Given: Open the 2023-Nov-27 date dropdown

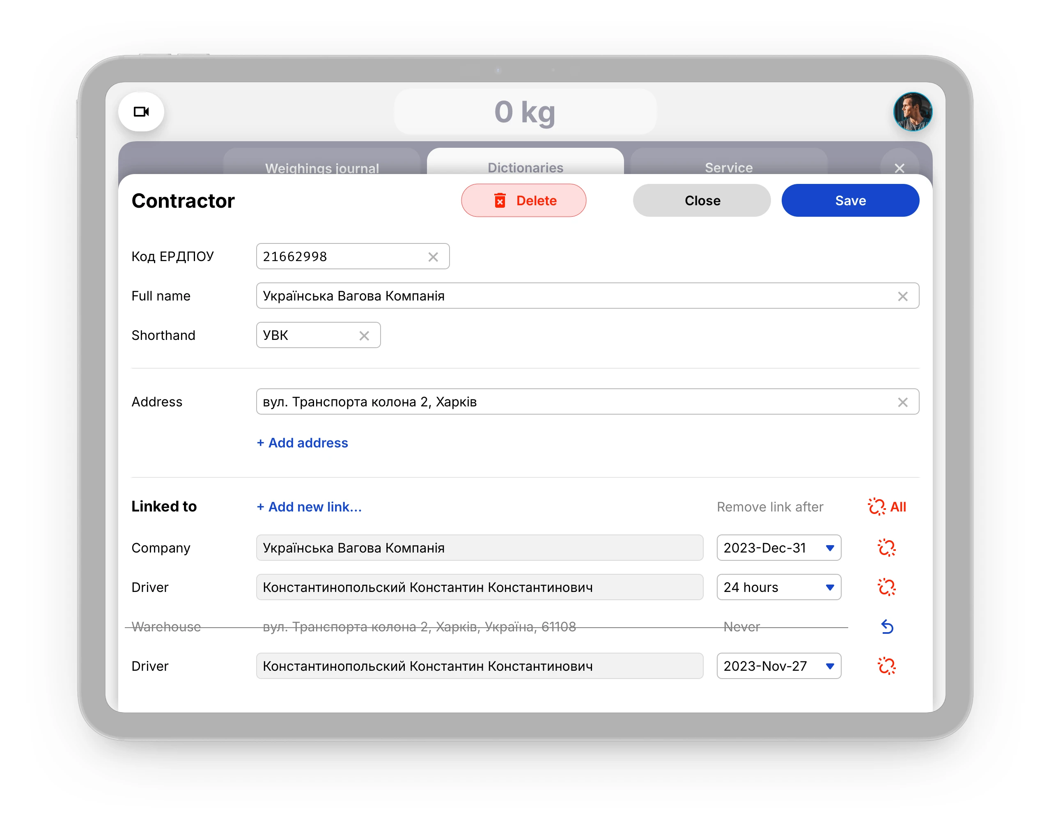Looking at the screenshot, I should (778, 666).
